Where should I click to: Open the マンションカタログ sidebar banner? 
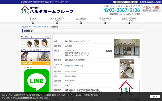coord(36,55)
